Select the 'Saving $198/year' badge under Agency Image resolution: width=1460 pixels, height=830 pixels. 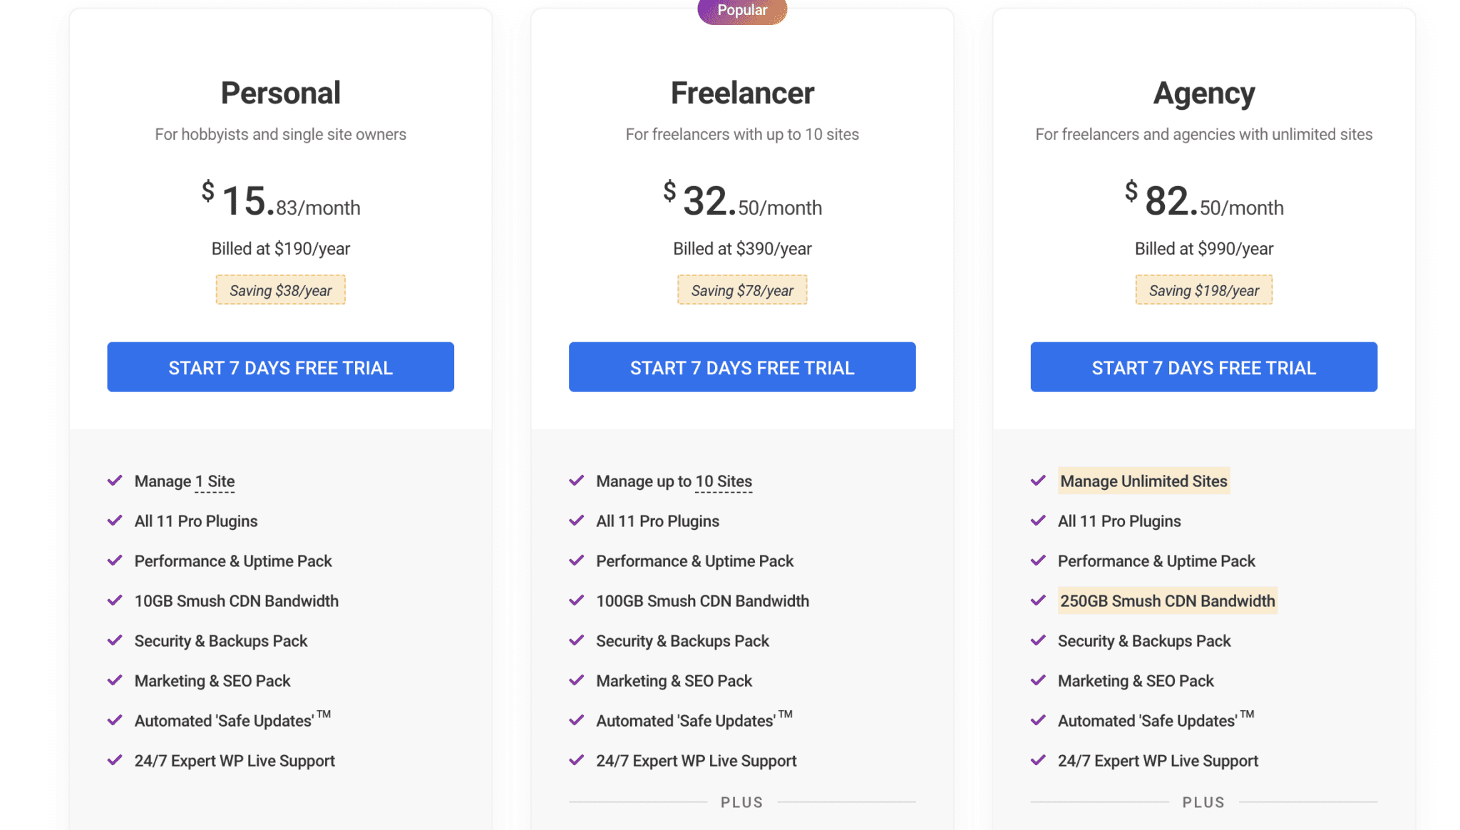[x=1203, y=290]
